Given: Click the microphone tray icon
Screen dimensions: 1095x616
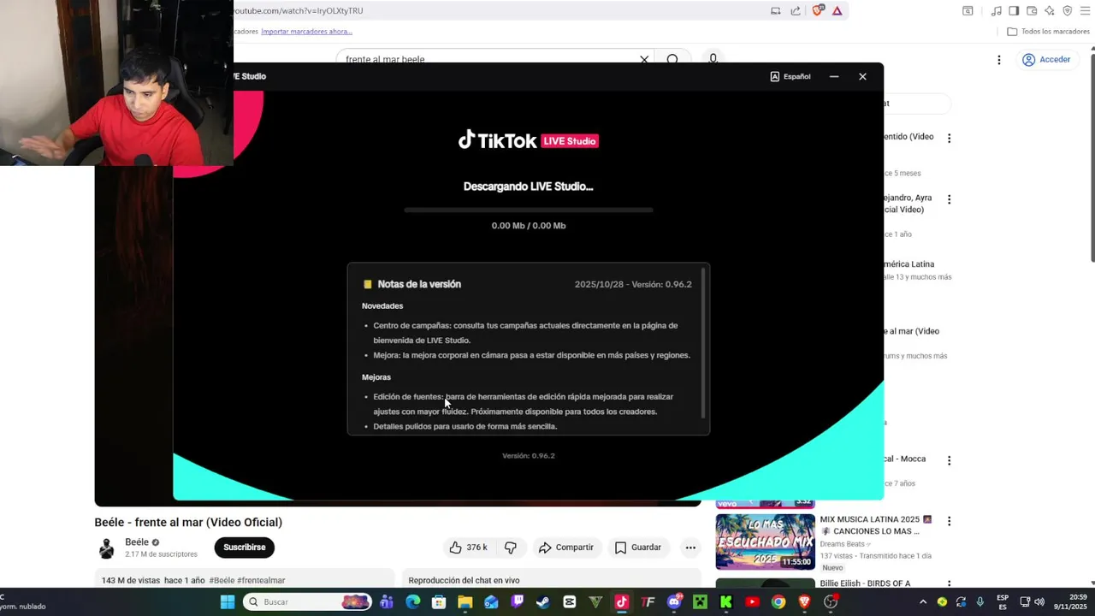Looking at the screenshot, I should pos(980,602).
